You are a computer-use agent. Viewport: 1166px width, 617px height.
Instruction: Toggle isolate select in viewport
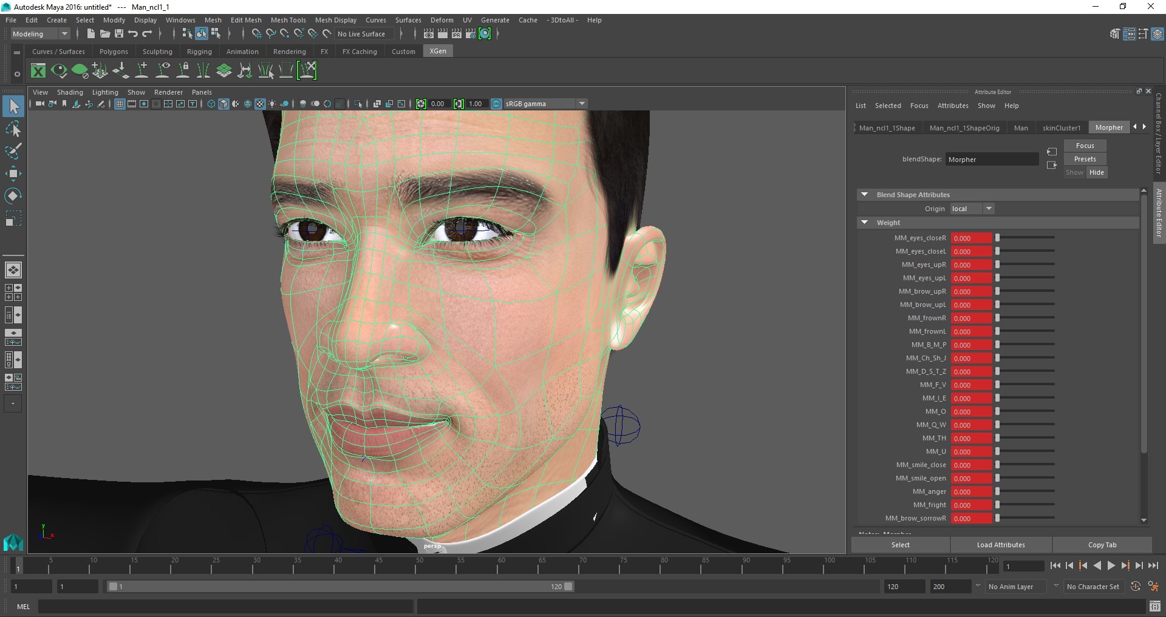[359, 104]
